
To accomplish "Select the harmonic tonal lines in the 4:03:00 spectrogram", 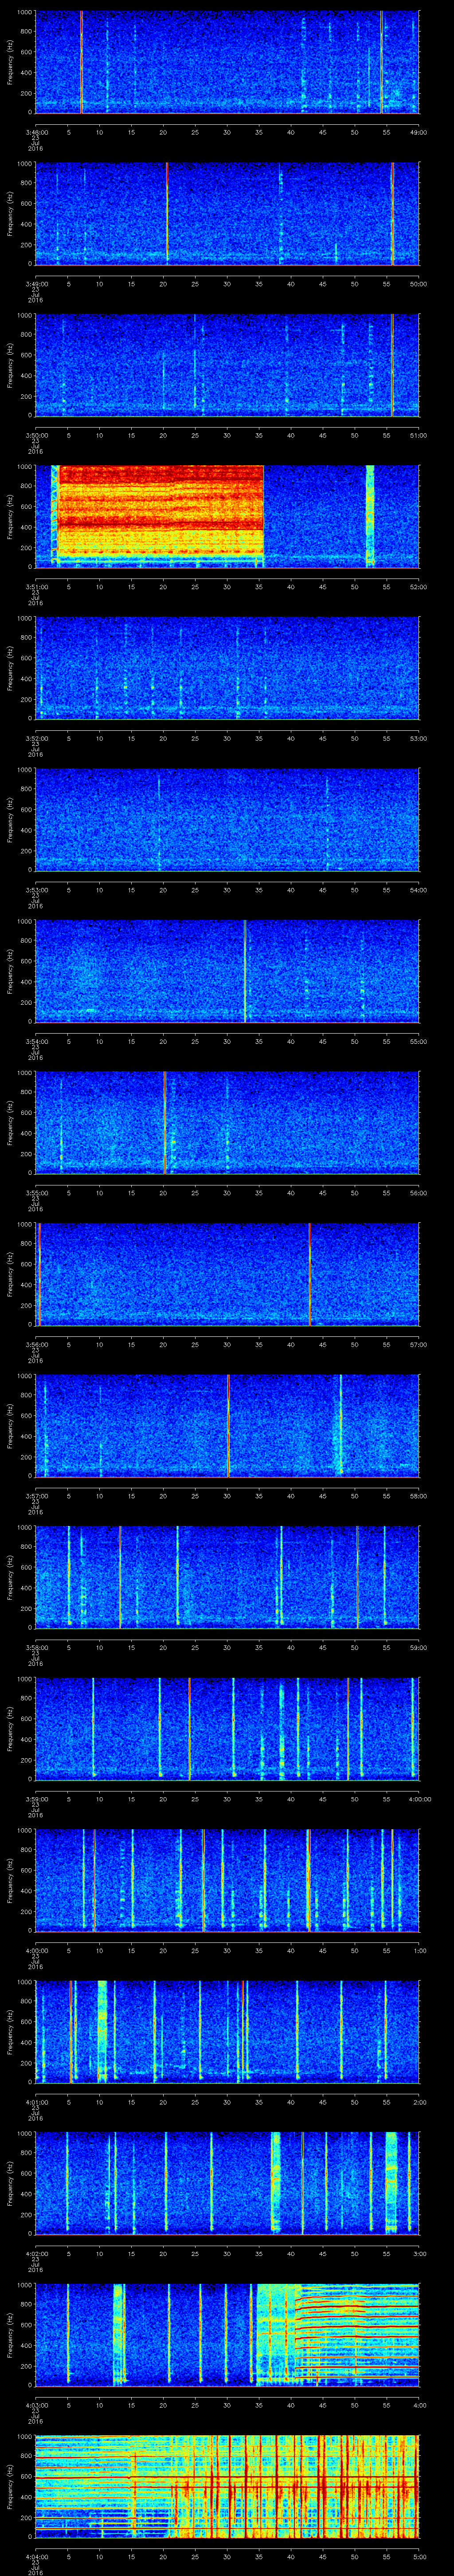I will coord(357,2335).
